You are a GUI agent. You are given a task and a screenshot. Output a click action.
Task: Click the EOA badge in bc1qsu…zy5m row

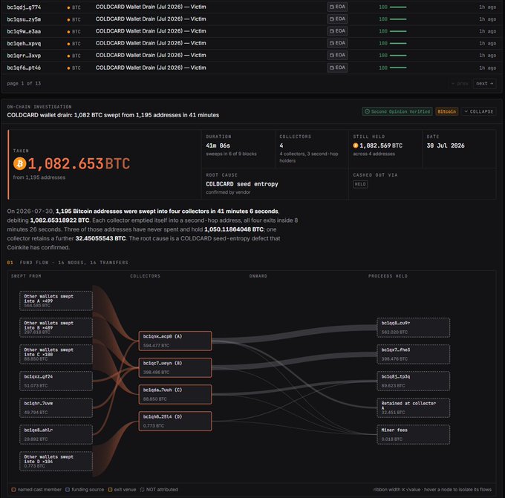click(x=337, y=19)
